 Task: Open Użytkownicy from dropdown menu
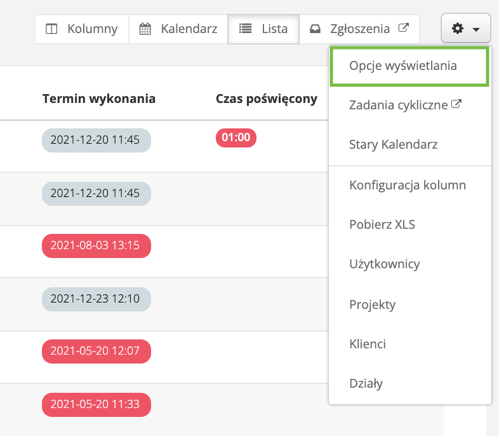[384, 264]
